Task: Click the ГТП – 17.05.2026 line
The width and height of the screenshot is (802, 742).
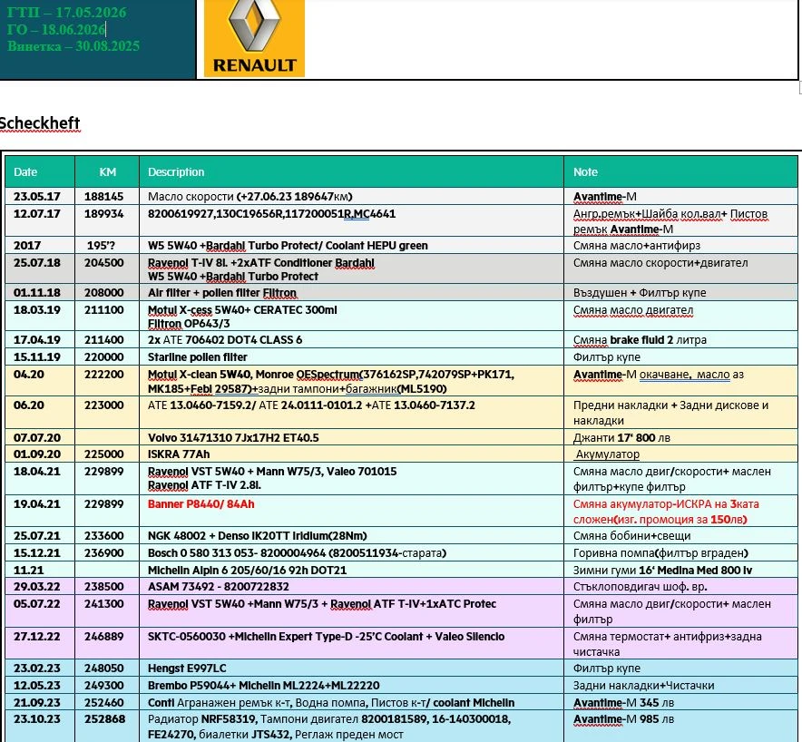Action: (66, 13)
